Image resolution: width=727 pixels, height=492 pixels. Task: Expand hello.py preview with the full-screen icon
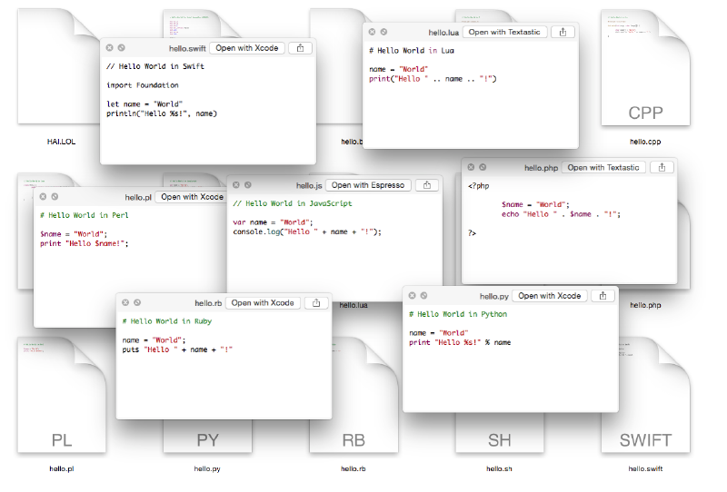click(425, 296)
